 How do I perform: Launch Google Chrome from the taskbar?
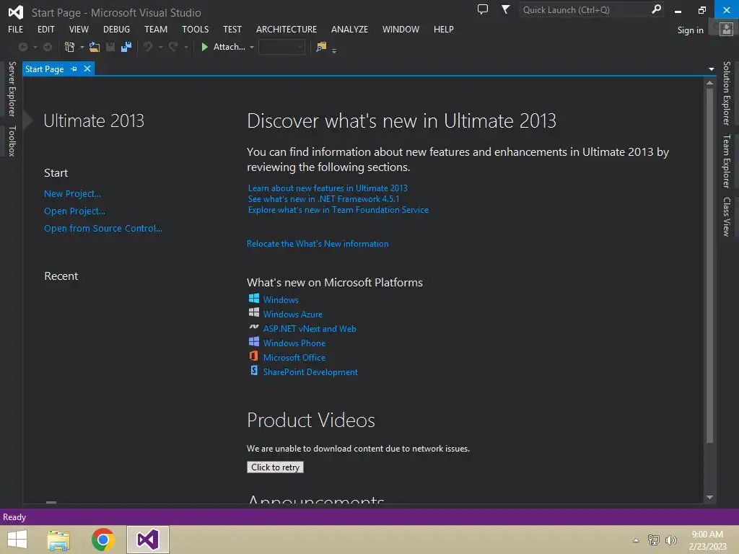(102, 540)
